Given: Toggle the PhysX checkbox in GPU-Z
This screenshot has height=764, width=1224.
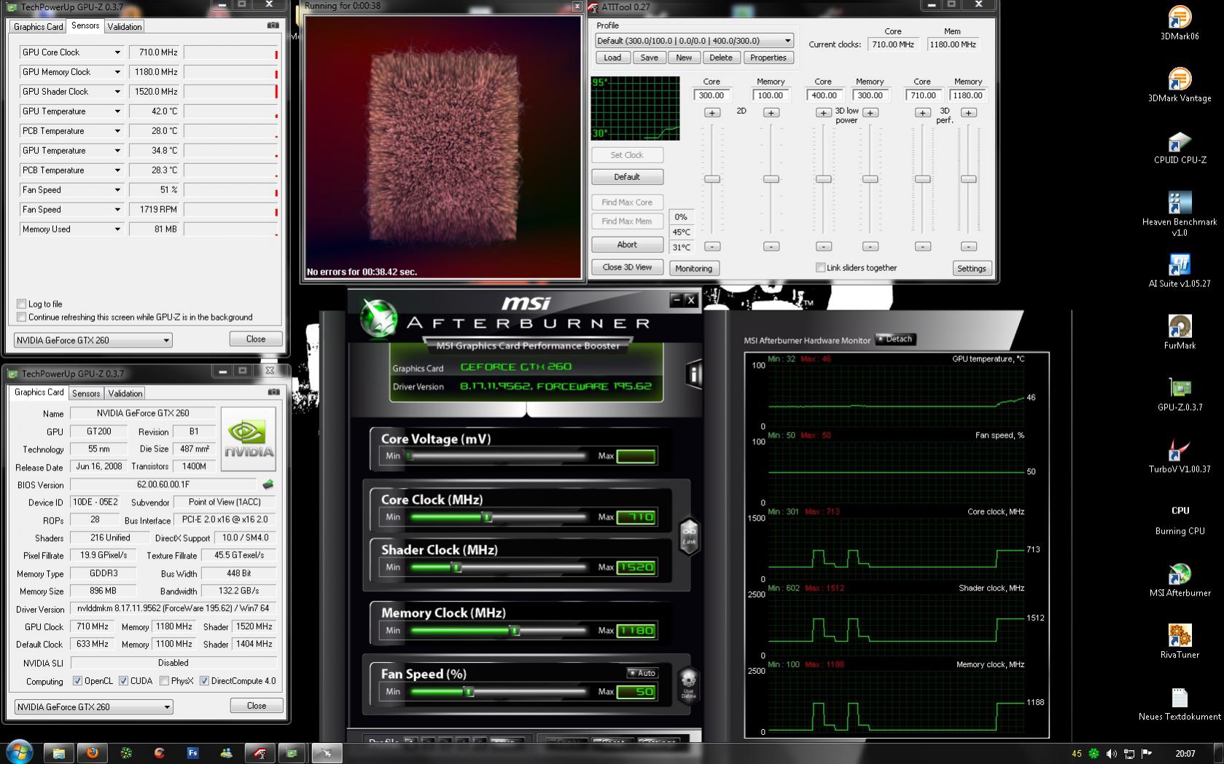Looking at the screenshot, I should pos(165,681).
